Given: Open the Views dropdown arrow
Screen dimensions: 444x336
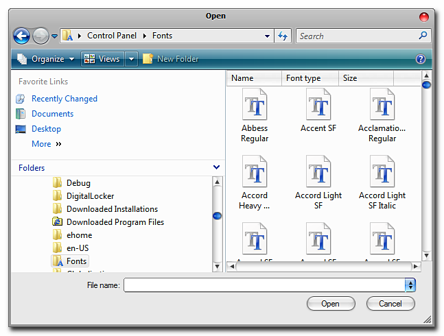Looking at the screenshot, I should (131, 59).
